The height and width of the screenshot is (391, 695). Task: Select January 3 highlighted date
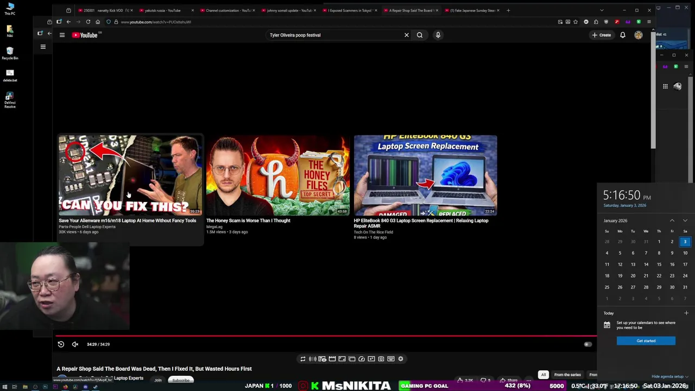pos(685,242)
